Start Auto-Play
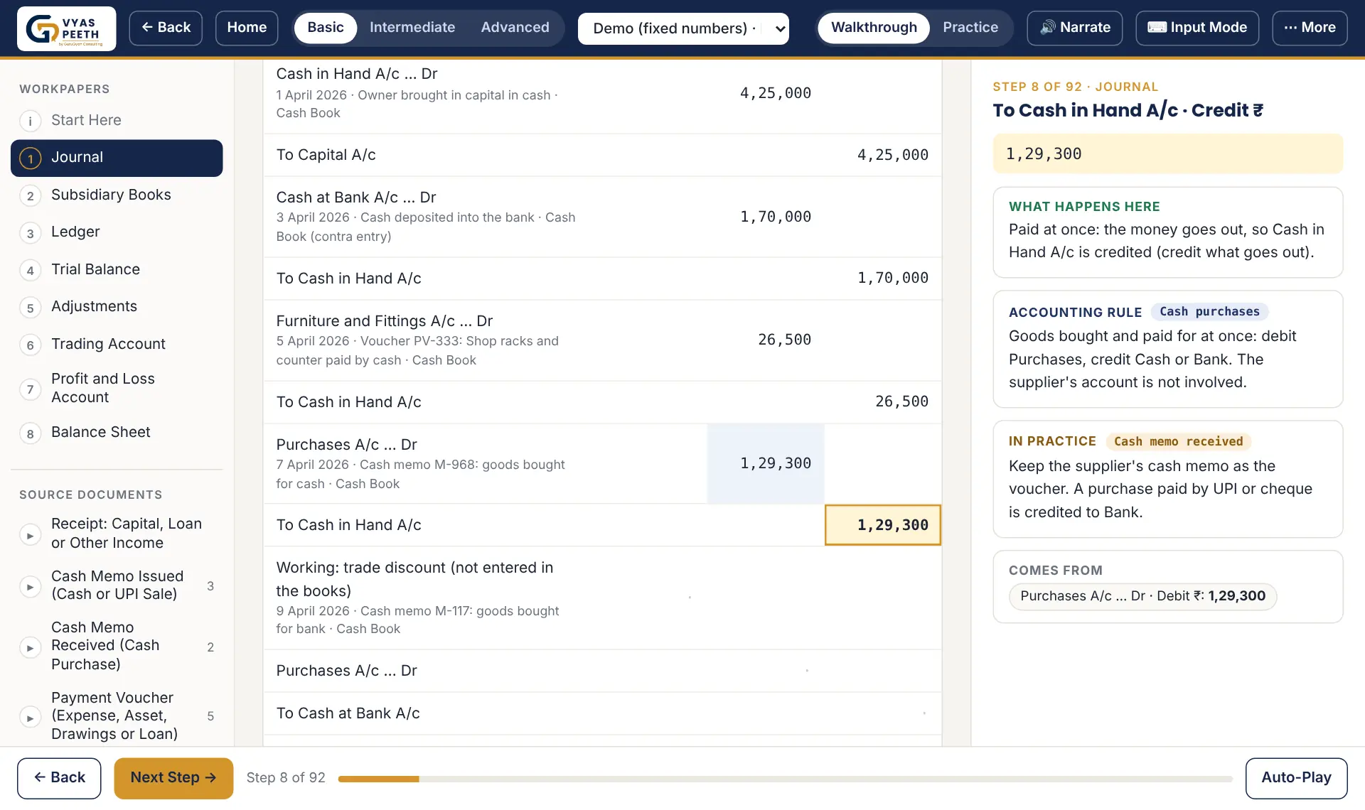Viewport: 1365px width, 810px height. tap(1296, 778)
